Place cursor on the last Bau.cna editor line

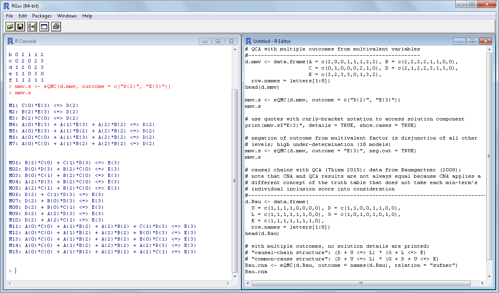coord(256,272)
